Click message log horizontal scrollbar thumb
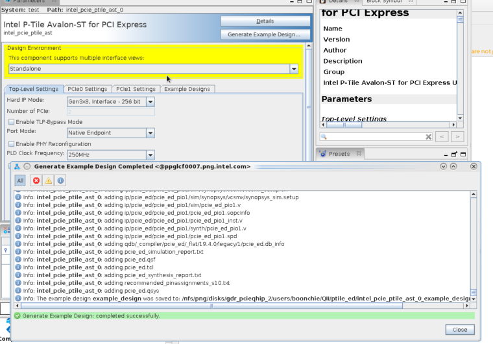 211,306
